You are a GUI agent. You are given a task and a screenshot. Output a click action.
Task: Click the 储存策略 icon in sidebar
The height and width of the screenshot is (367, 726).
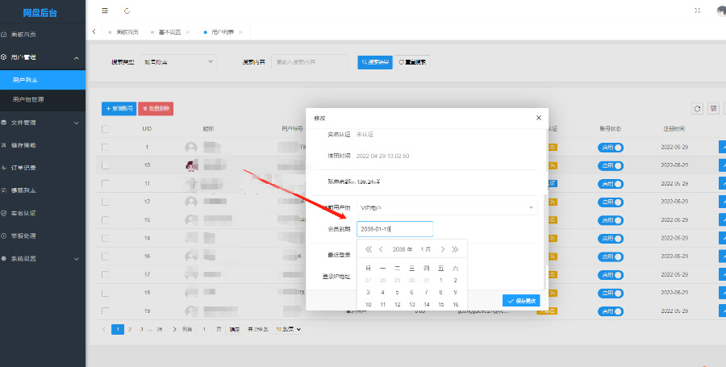(4, 145)
